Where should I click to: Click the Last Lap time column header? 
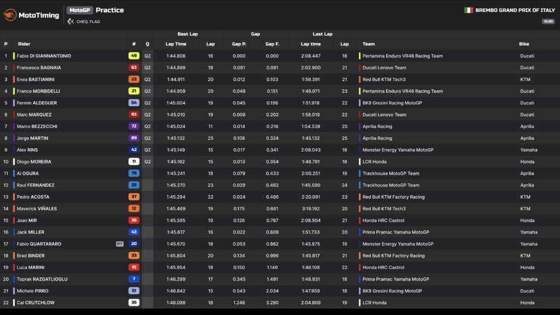coord(311,44)
